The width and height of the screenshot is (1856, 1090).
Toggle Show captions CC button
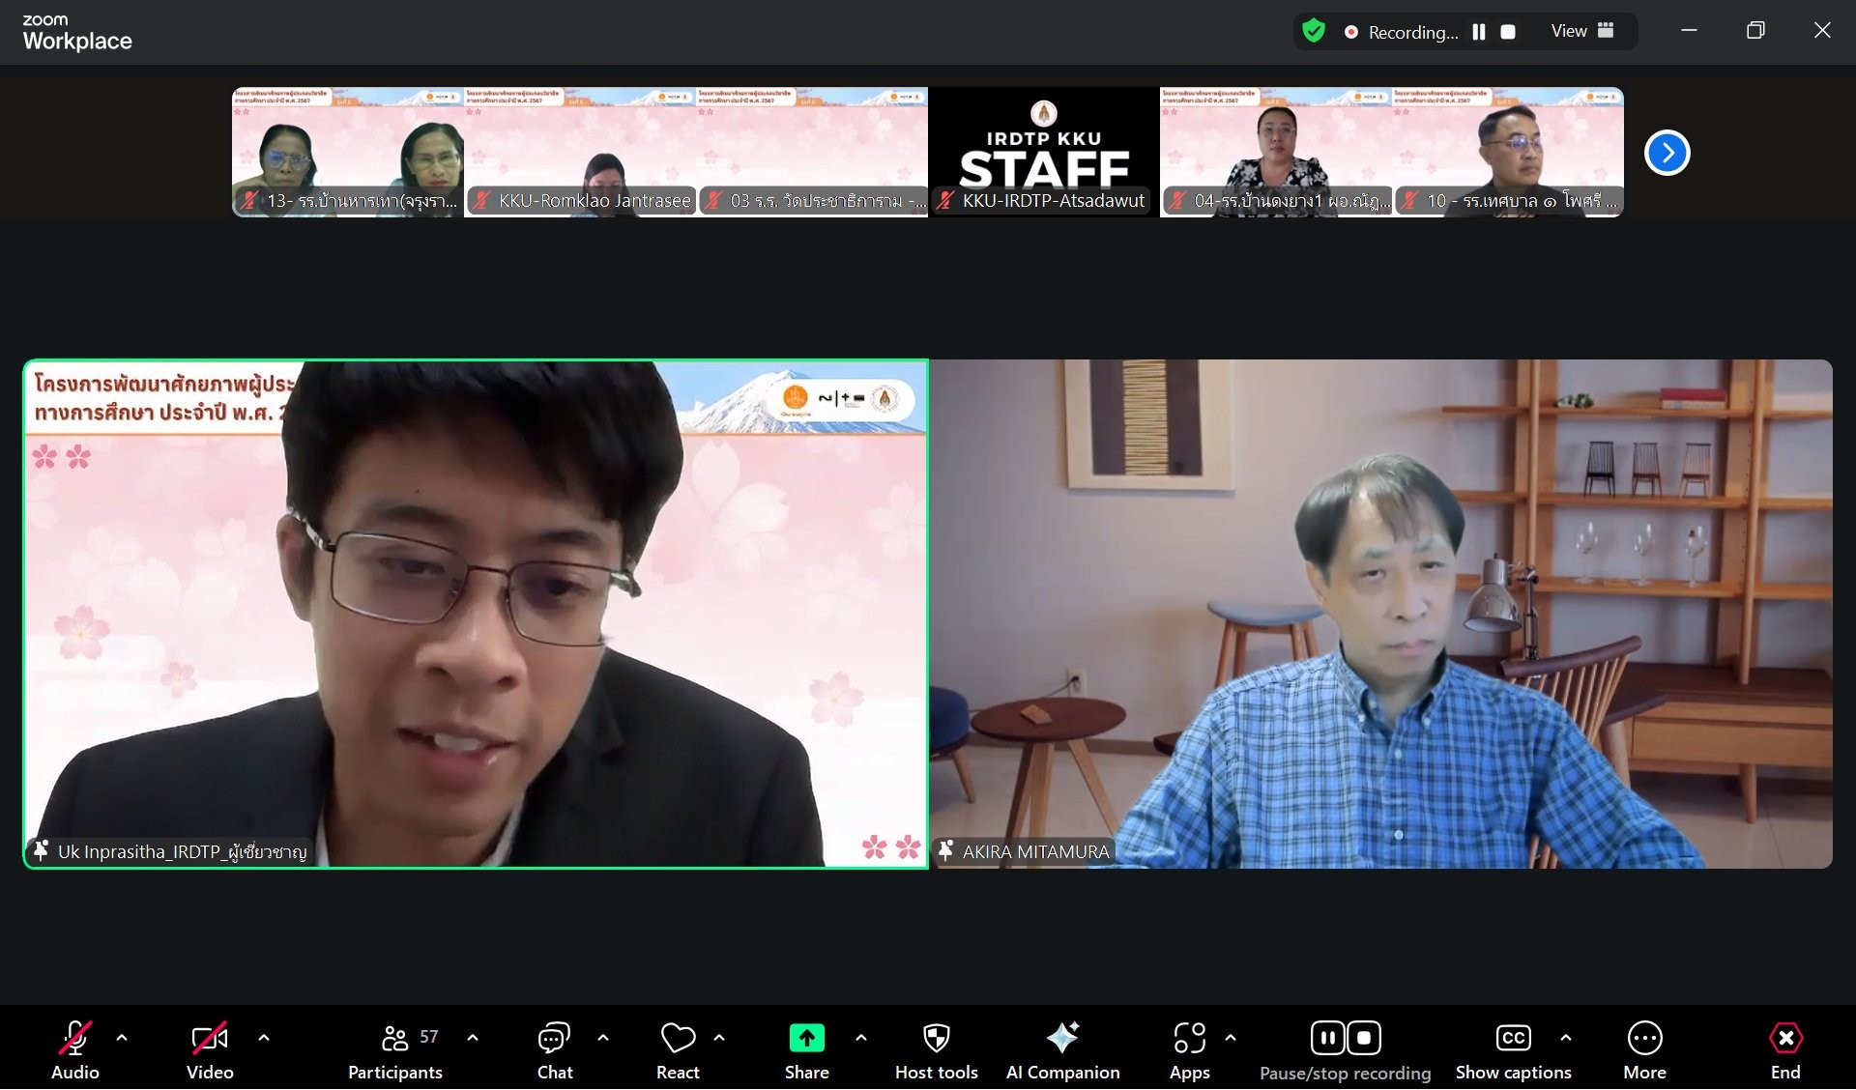pyautogui.click(x=1513, y=1039)
